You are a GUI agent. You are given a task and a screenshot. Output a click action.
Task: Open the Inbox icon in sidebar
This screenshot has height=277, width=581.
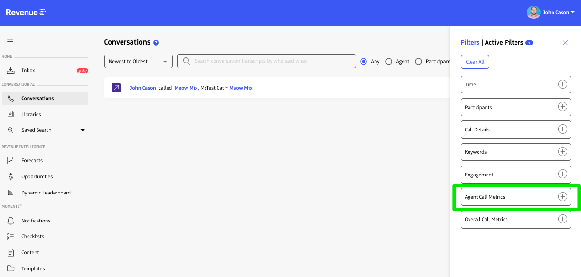pos(10,70)
